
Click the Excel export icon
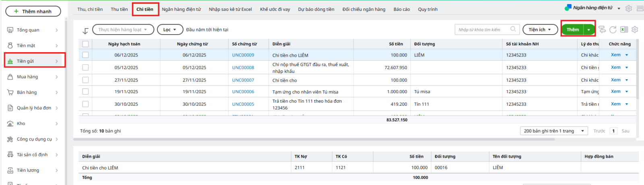[624, 29]
